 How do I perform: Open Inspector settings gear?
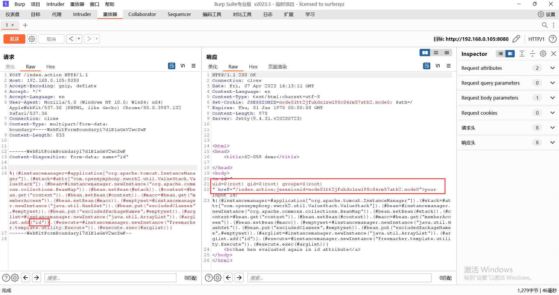[x=543, y=54]
